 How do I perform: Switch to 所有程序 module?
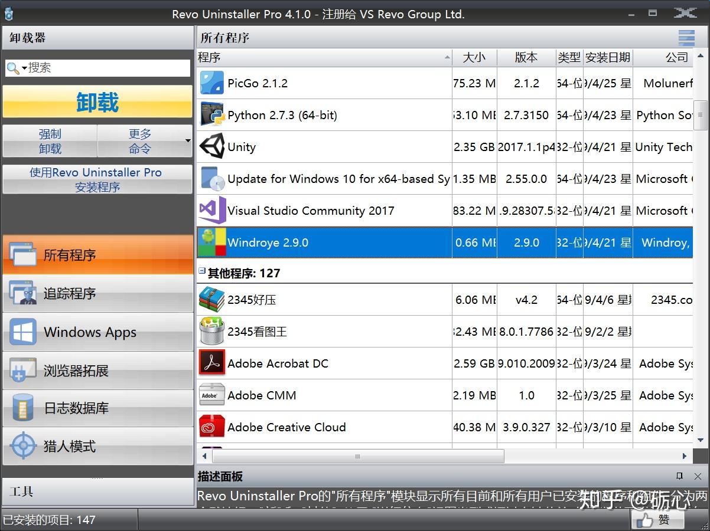[x=97, y=255]
